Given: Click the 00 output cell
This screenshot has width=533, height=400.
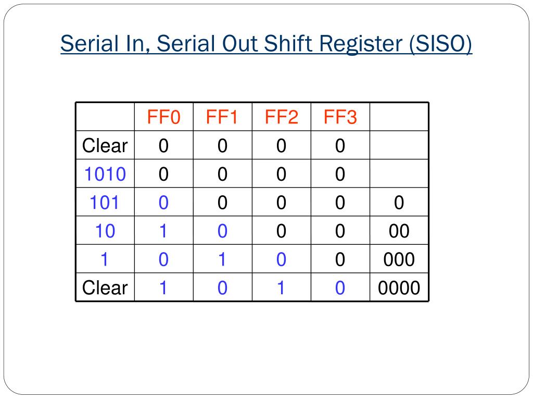Looking at the screenshot, I should pyautogui.click(x=399, y=231).
